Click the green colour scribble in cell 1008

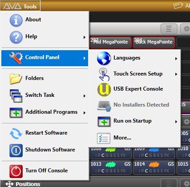(111, 150)
